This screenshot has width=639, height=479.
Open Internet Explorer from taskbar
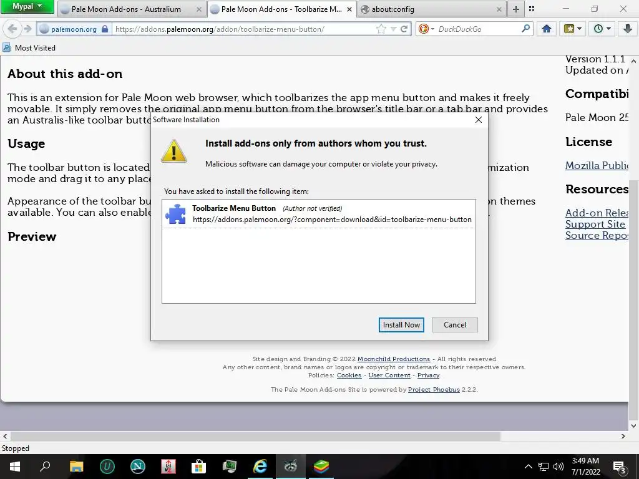[x=260, y=467]
